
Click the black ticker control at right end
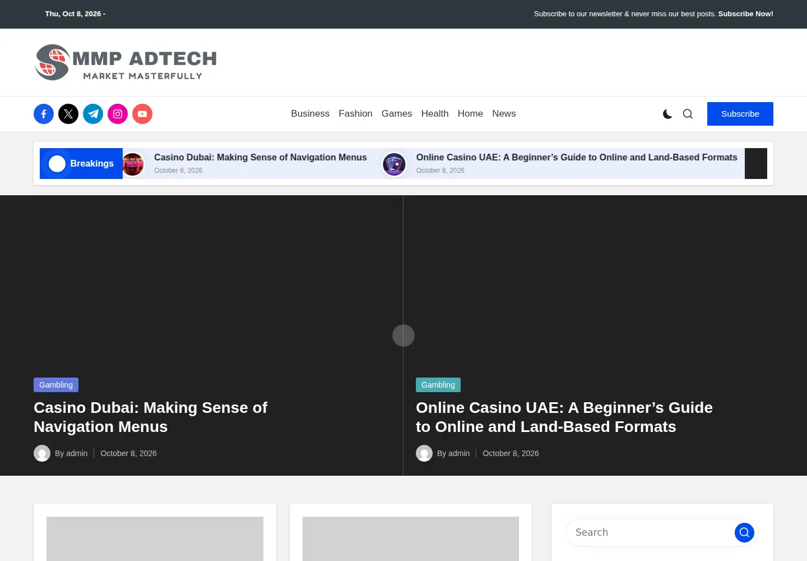[756, 163]
